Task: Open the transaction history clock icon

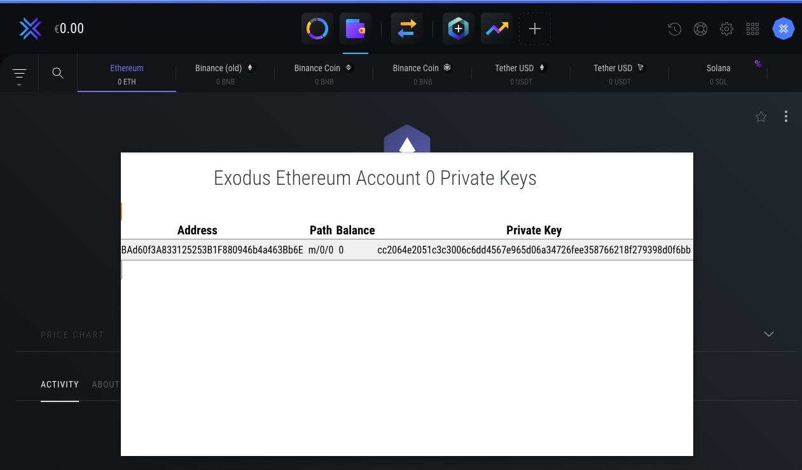Action: (675, 29)
